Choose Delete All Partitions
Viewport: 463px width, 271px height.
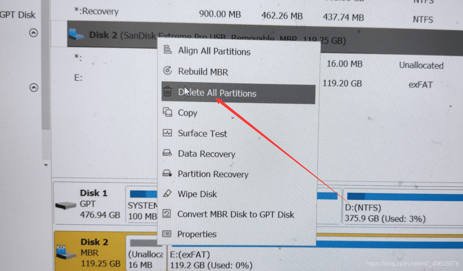point(239,93)
